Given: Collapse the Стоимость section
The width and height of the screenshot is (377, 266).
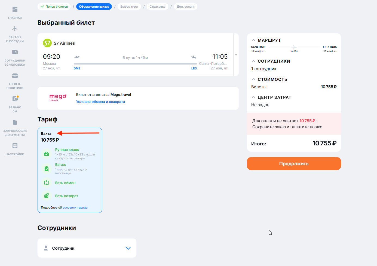Looking at the screenshot, I should tap(253, 80).
